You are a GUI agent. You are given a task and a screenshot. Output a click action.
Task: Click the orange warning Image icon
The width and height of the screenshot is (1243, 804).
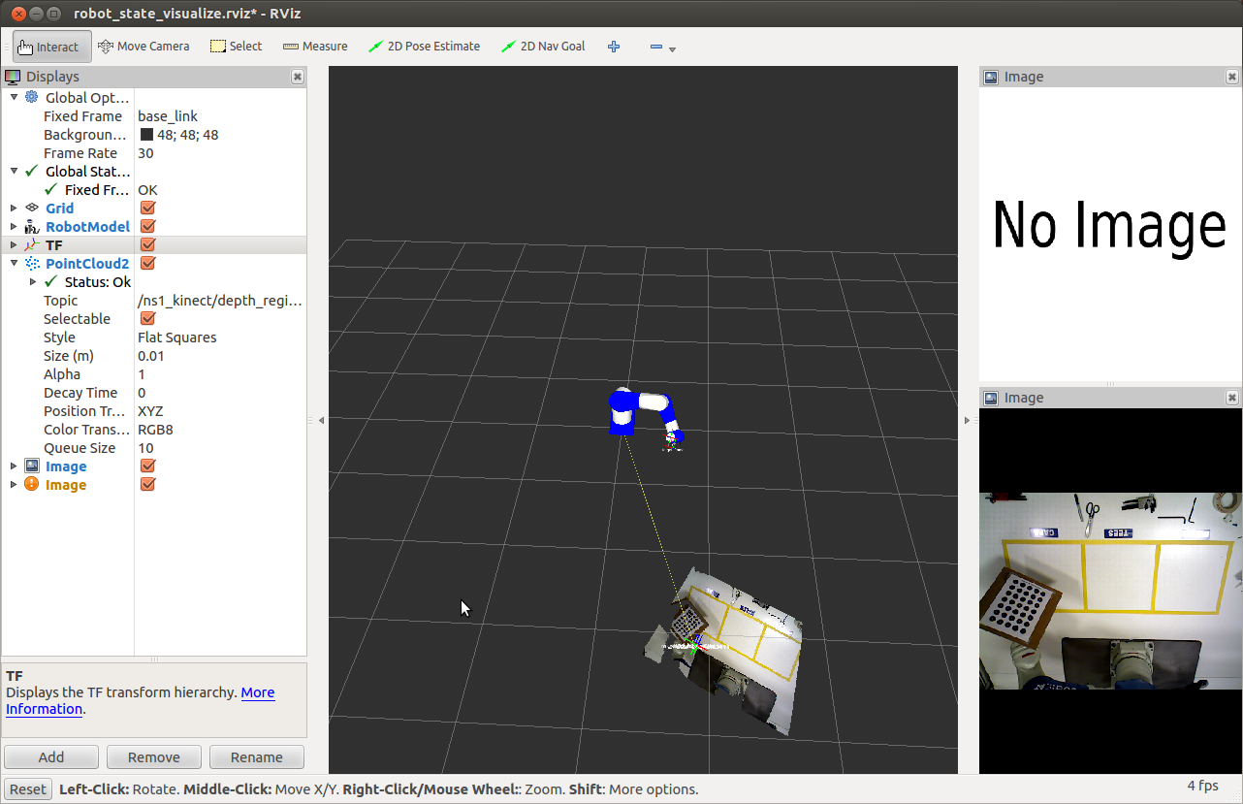pos(32,485)
